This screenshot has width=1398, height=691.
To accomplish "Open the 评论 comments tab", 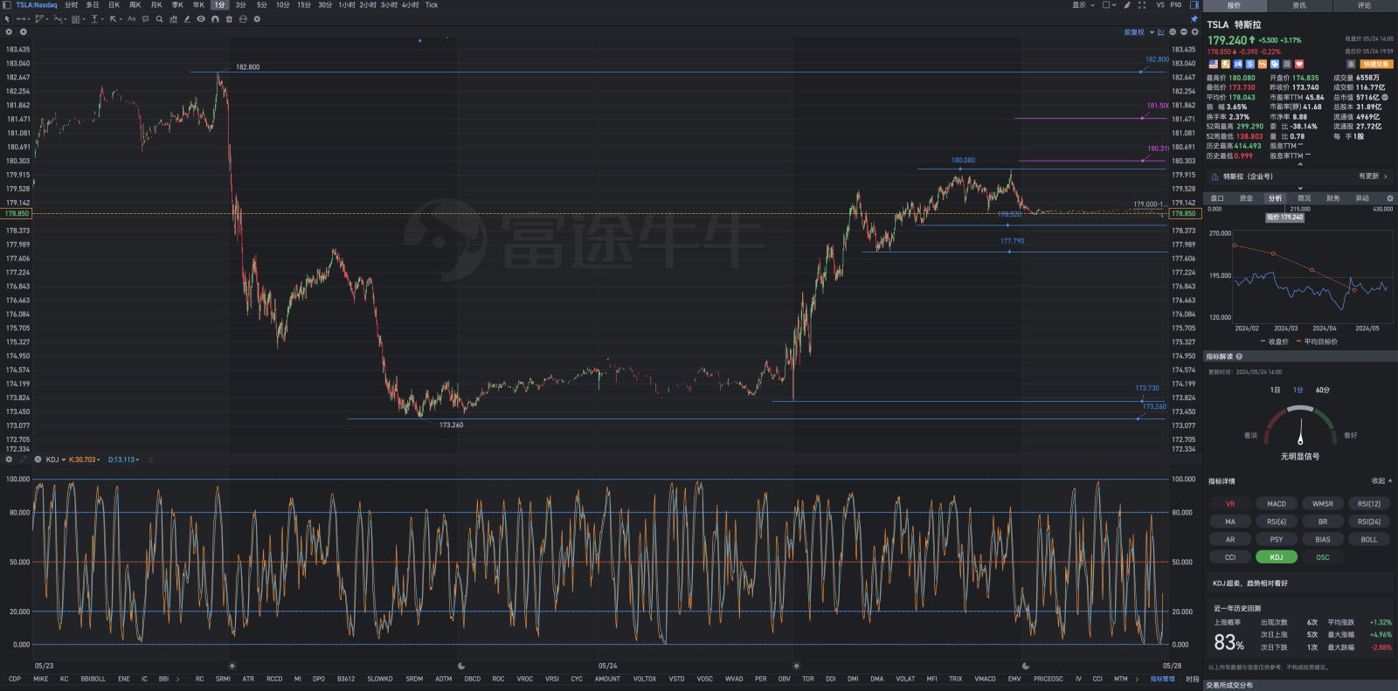I will pyautogui.click(x=1364, y=5).
